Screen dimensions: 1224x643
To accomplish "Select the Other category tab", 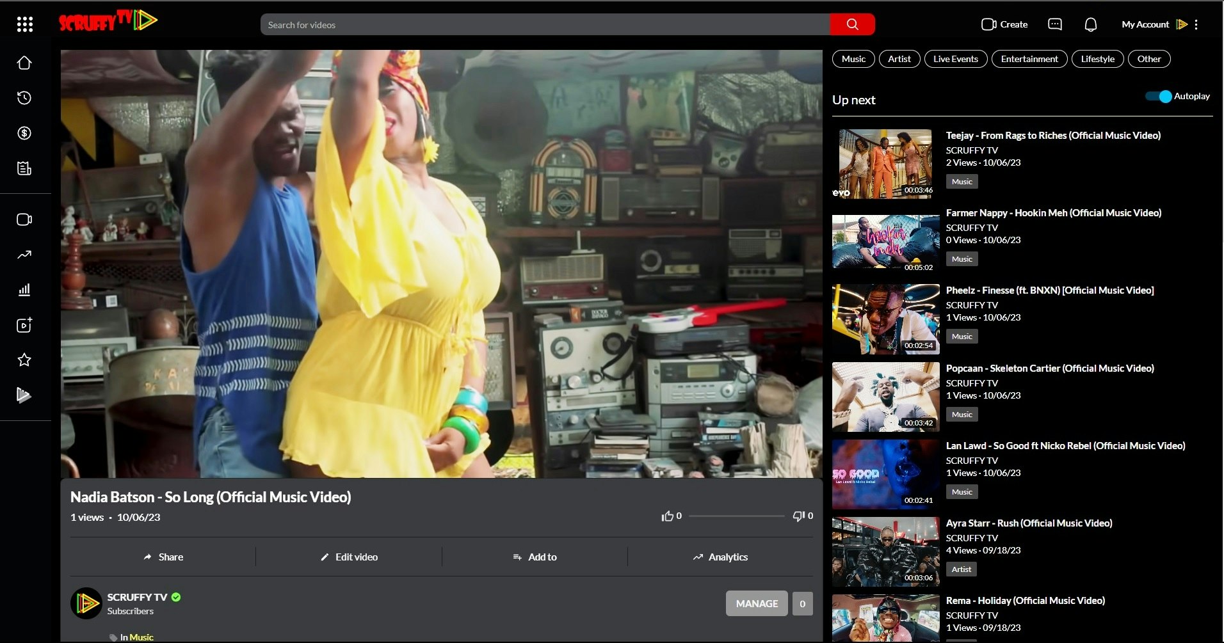I will tap(1149, 59).
